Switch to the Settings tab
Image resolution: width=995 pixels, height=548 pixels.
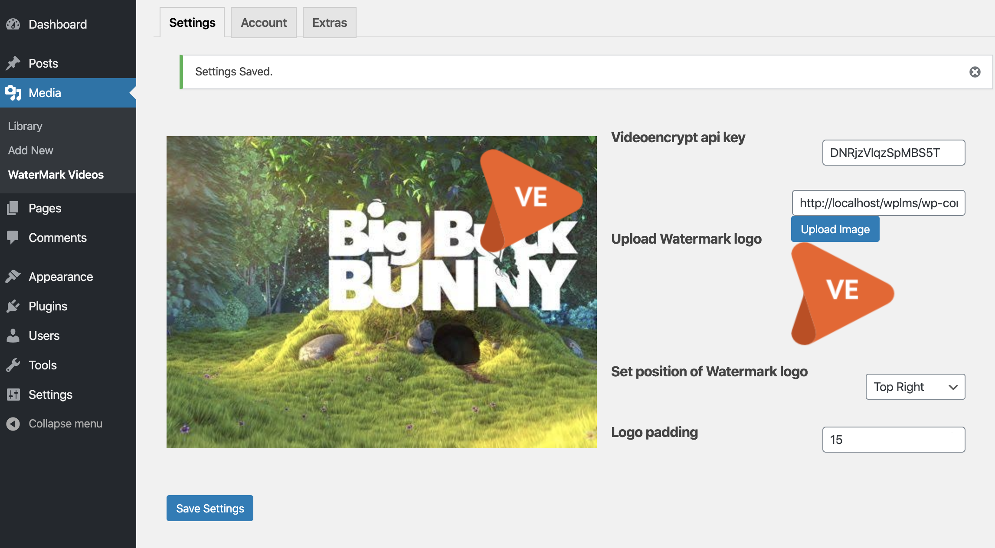point(192,23)
